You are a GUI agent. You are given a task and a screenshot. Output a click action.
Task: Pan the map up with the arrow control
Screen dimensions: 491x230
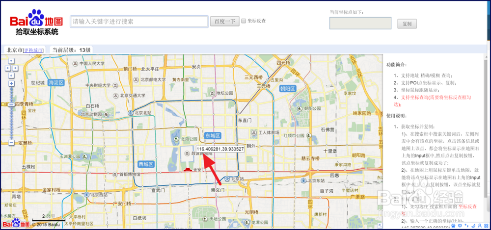coord(11,61)
